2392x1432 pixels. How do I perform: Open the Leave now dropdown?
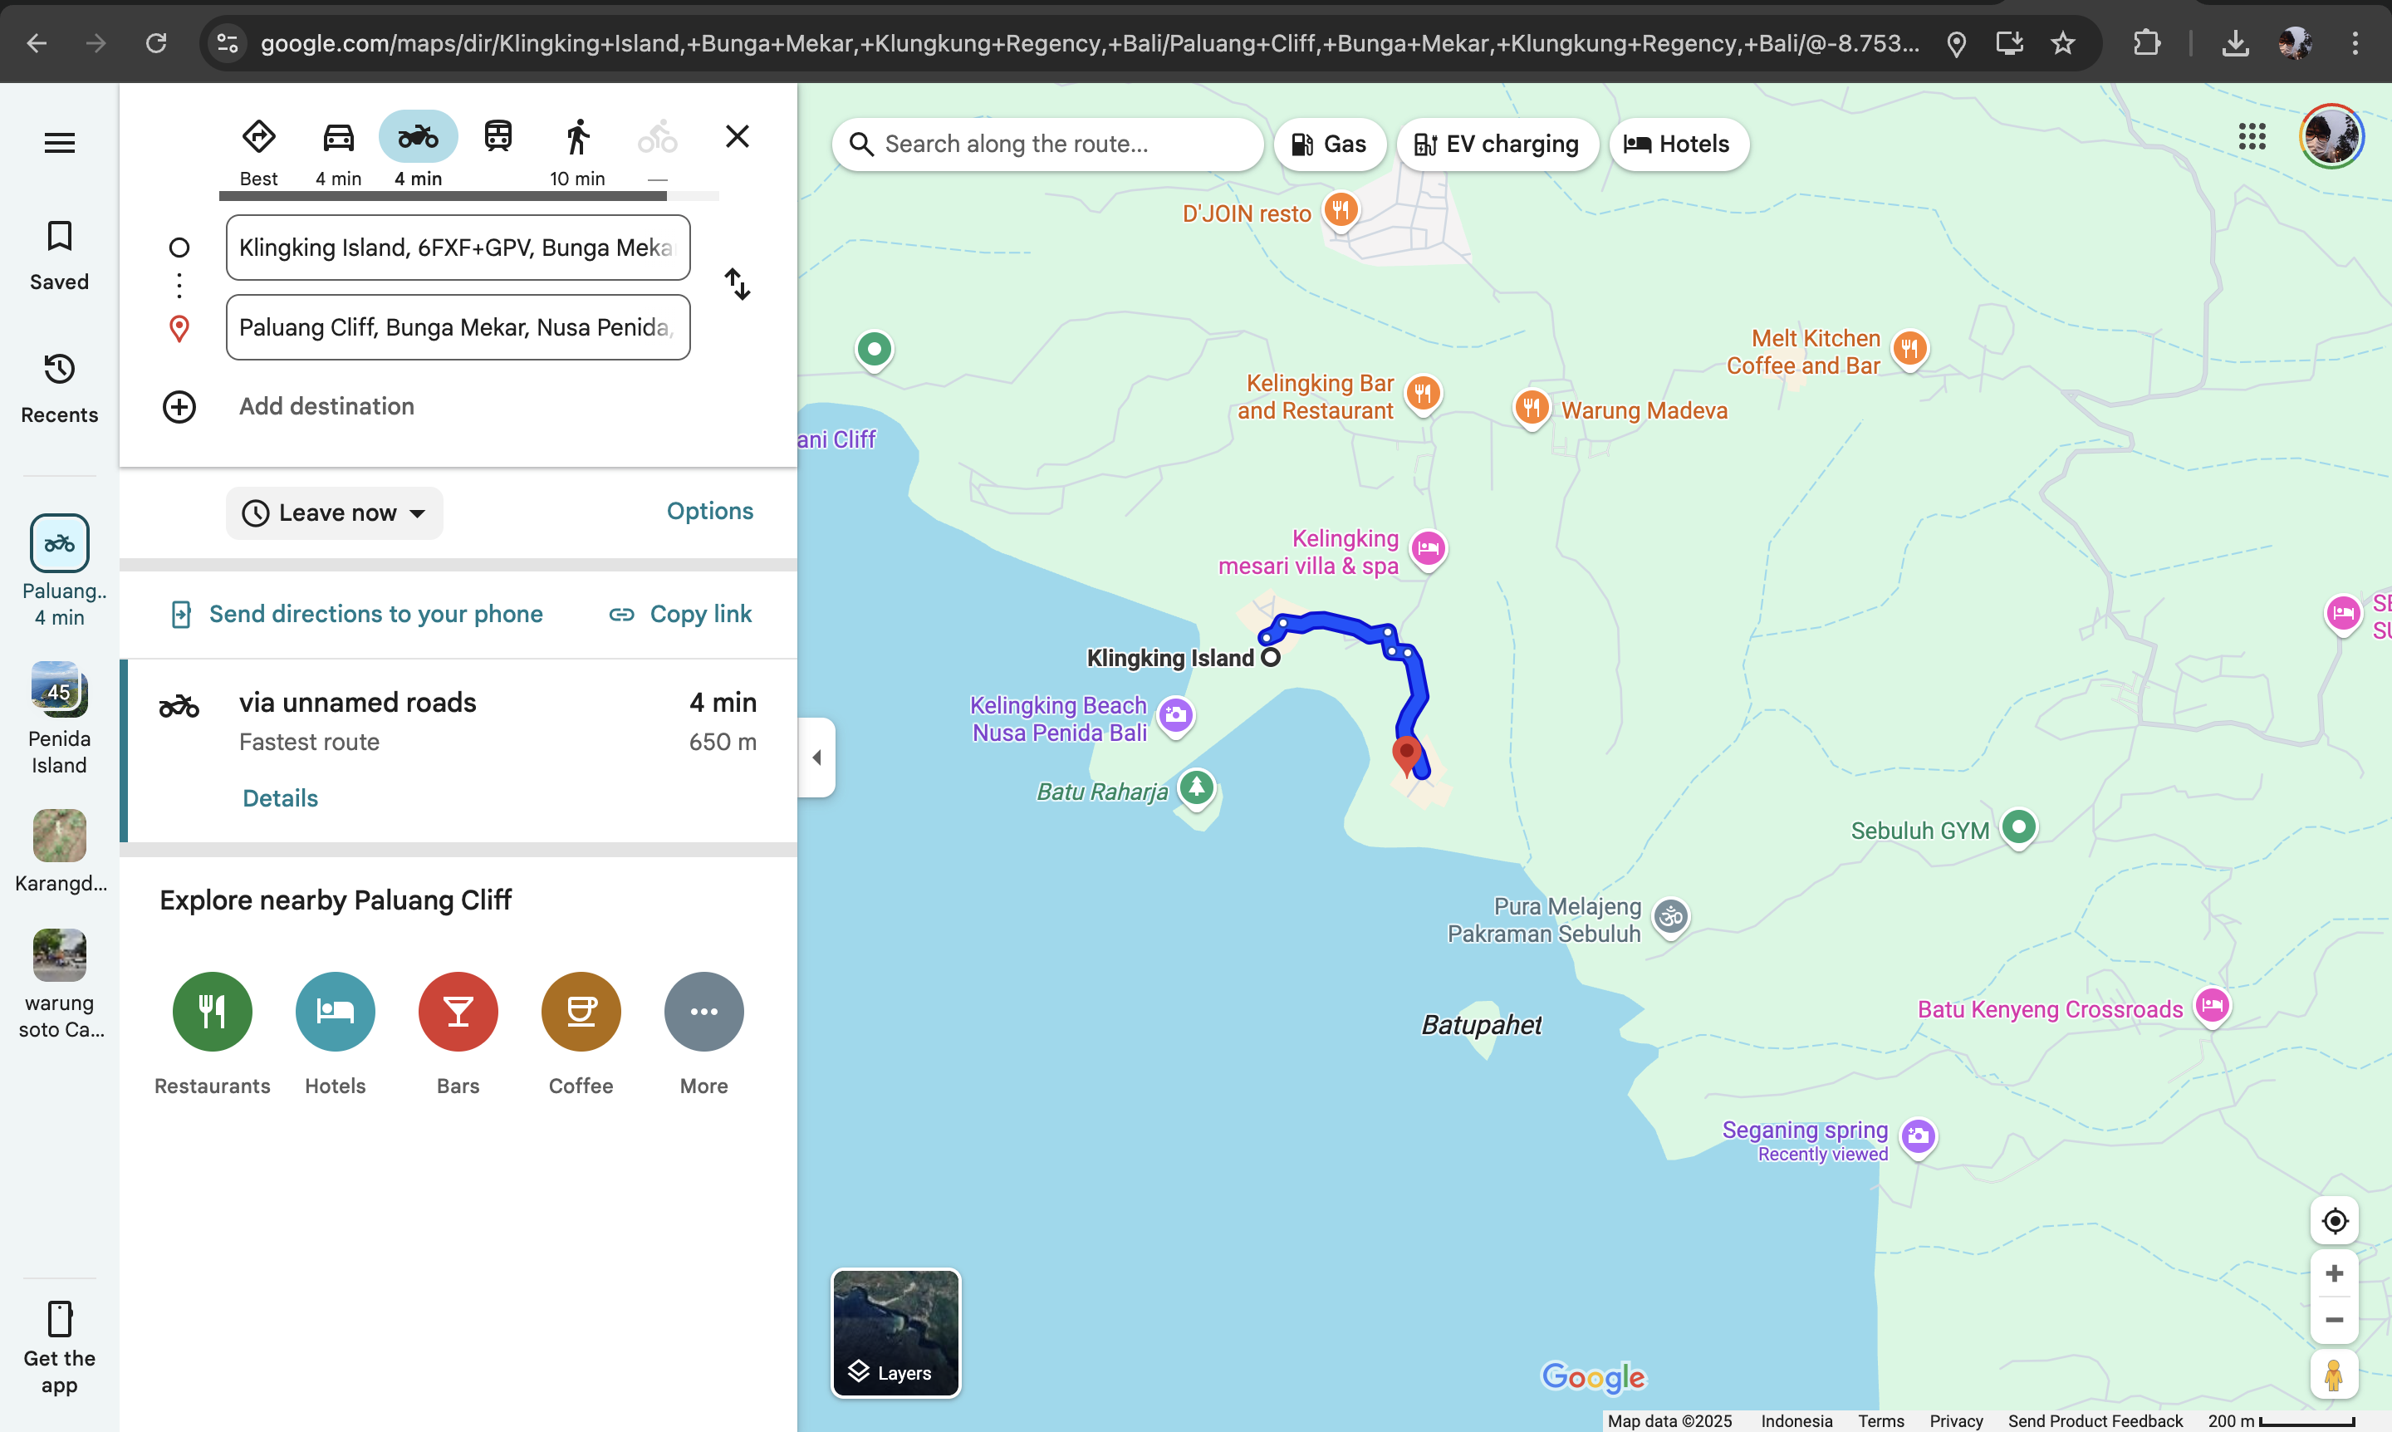[x=334, y=513]
